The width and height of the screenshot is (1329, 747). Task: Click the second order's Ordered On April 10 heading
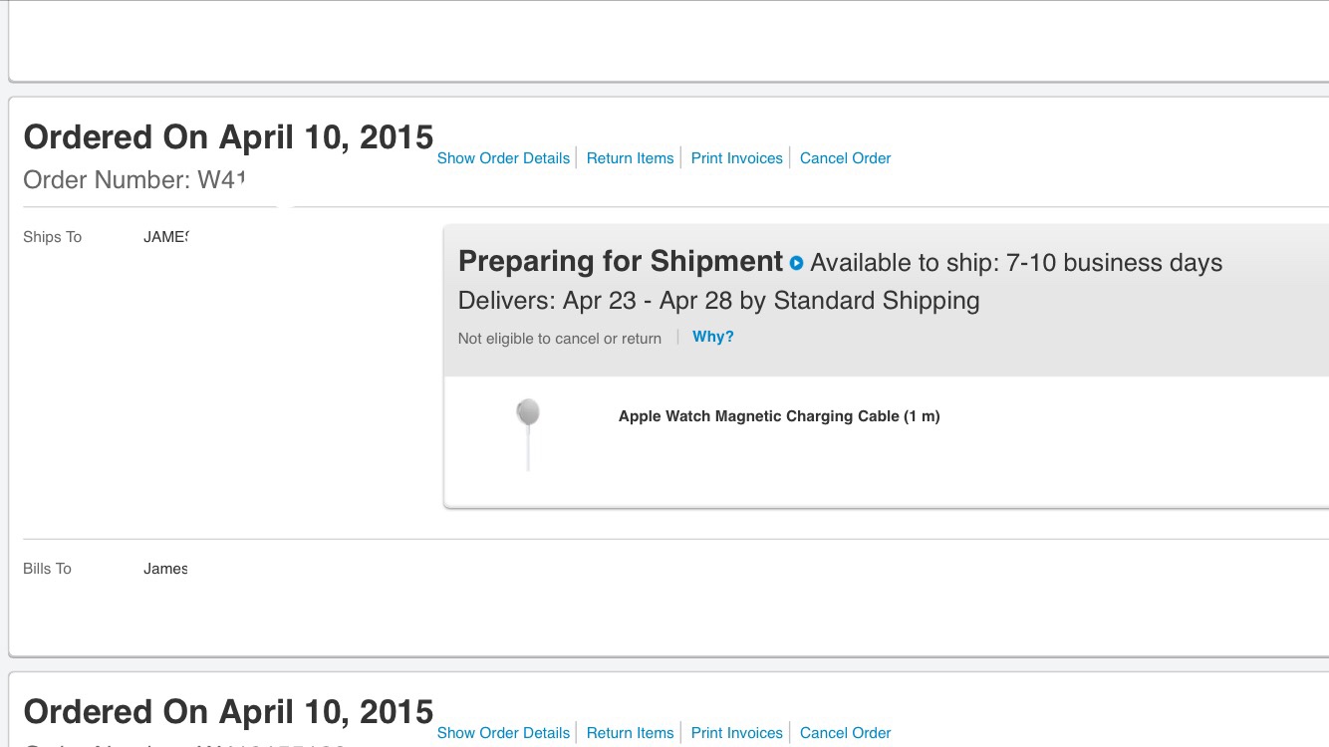click(228, 712)
